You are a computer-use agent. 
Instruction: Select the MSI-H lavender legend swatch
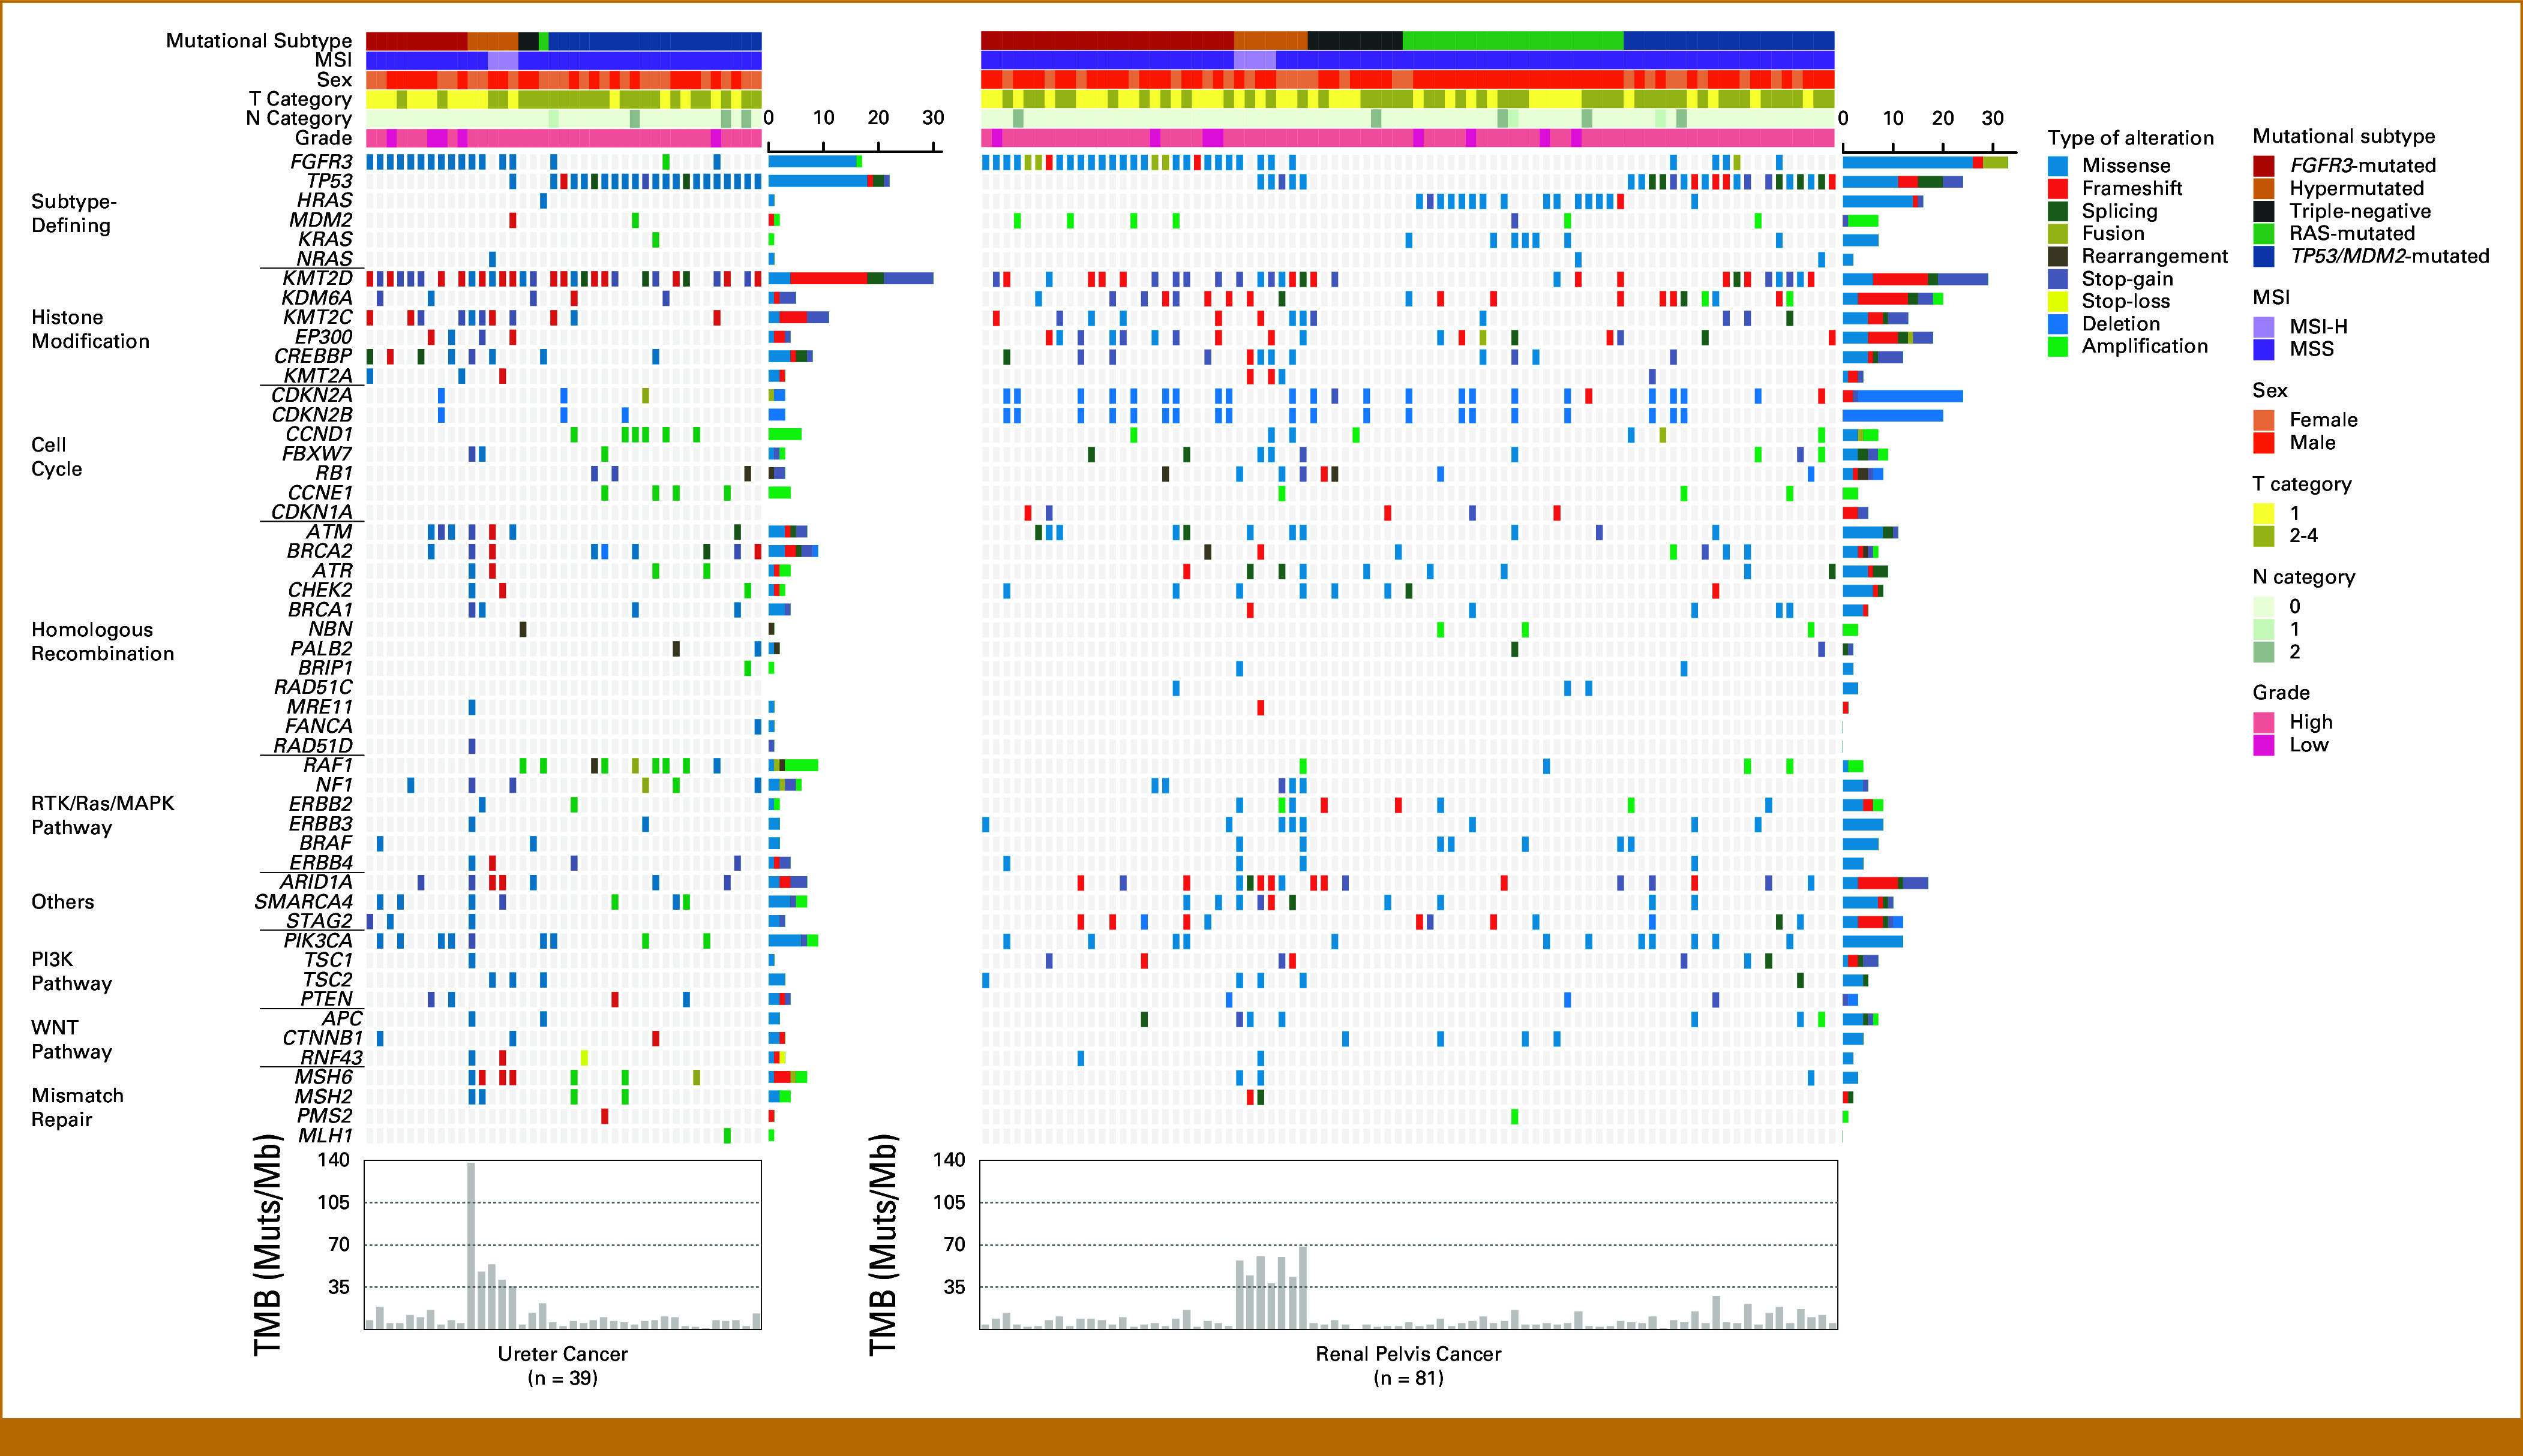2263,327
